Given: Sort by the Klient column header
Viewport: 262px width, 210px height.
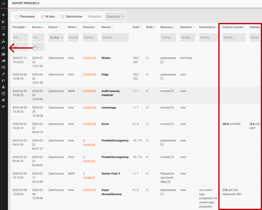Looking at the screenshot, I should pos(72,27).
